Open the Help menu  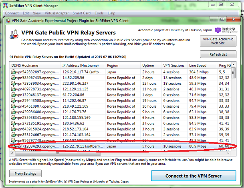tap(111, 13)
